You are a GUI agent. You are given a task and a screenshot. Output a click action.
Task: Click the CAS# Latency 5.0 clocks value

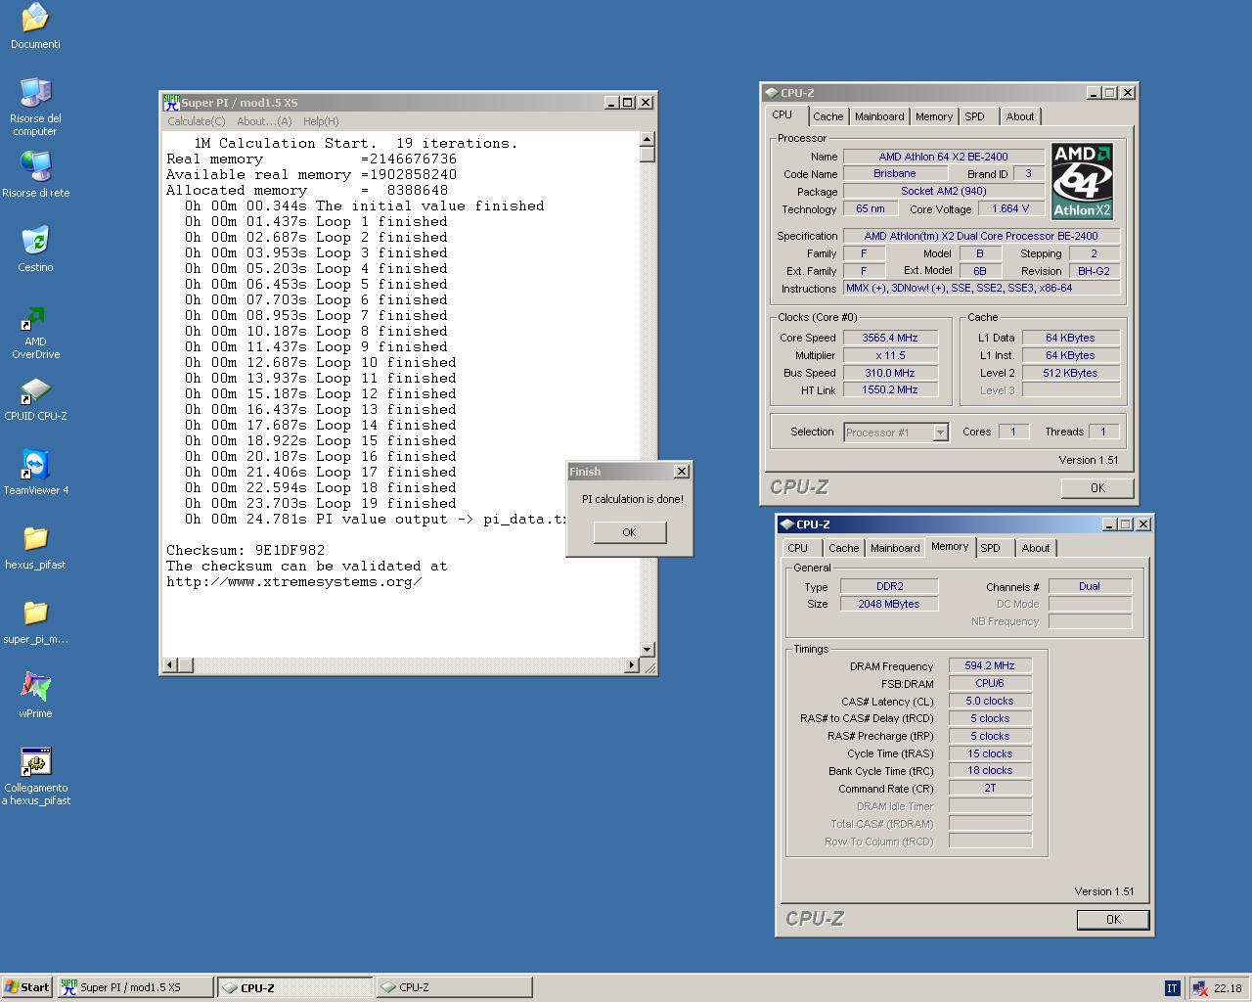[990, 701]
